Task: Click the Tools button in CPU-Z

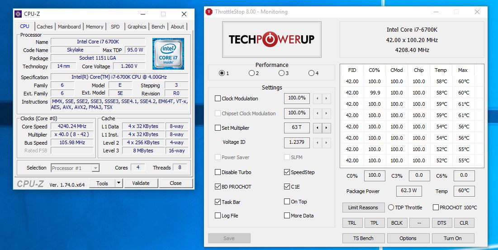Action: pyautogui.click(x=102, y=183)
